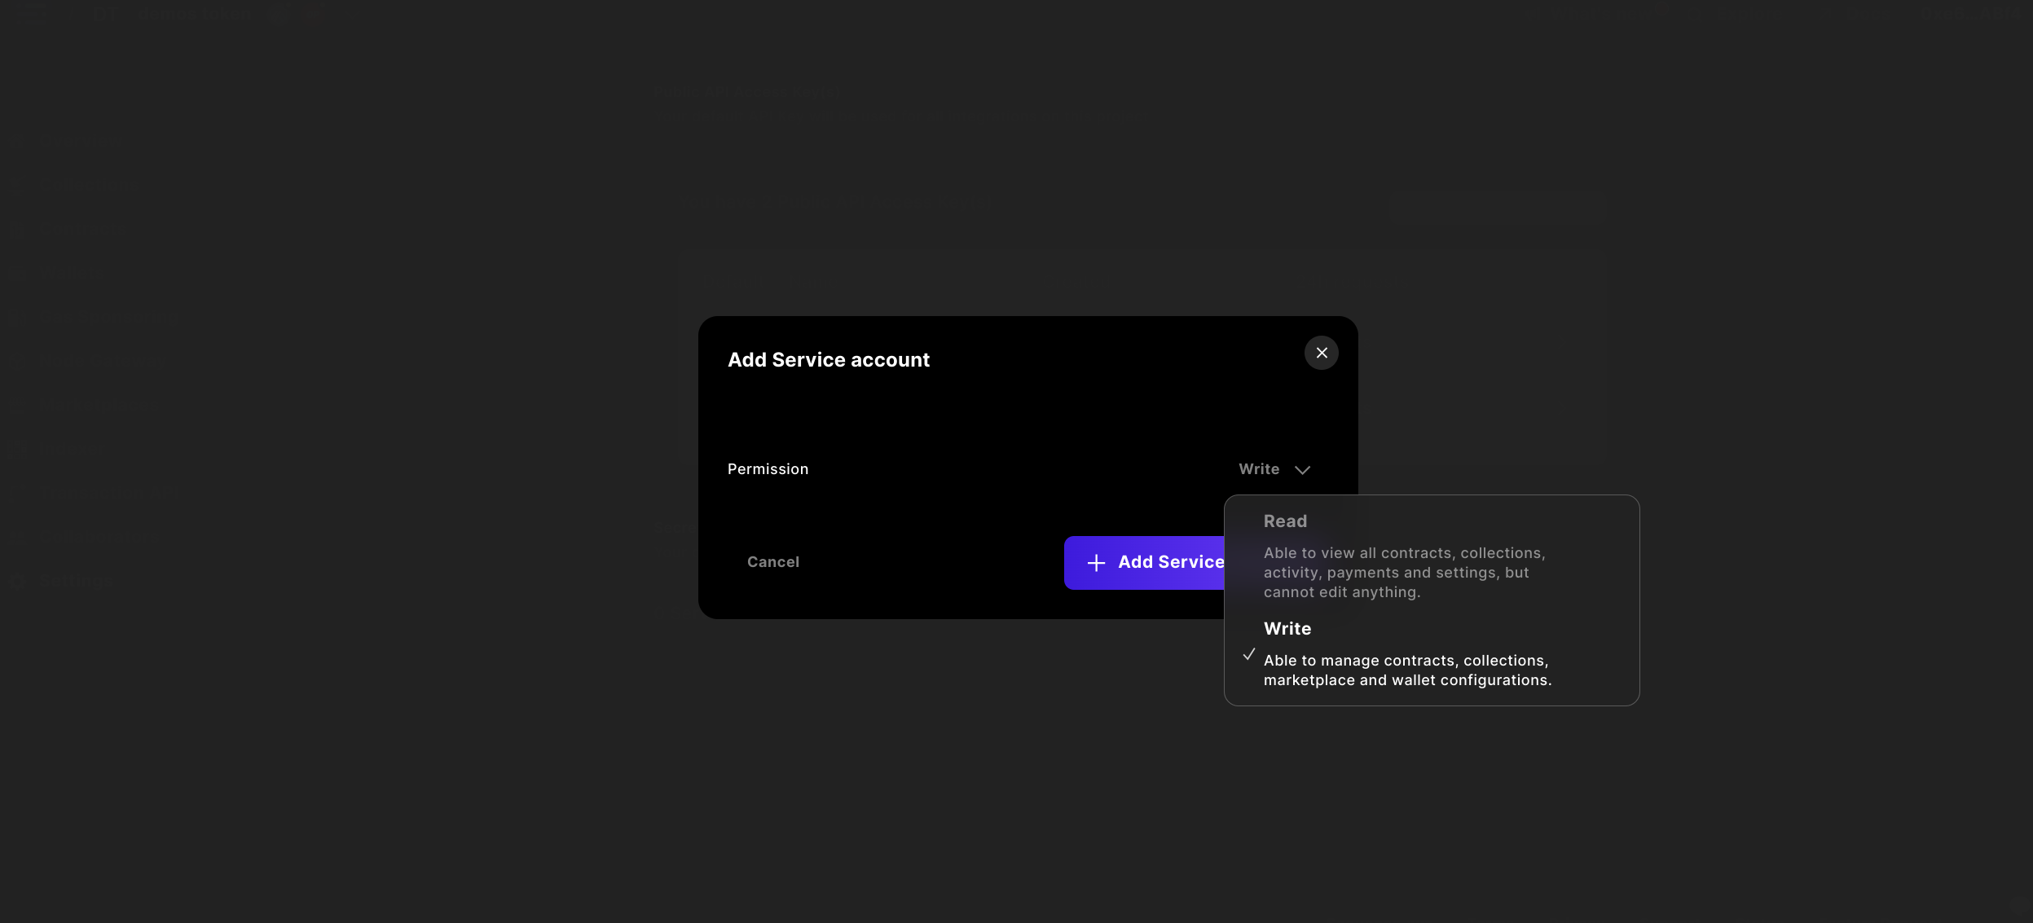Click the search icon in the top bar
2033x923 pixels.
click(x=1695, y=14)
